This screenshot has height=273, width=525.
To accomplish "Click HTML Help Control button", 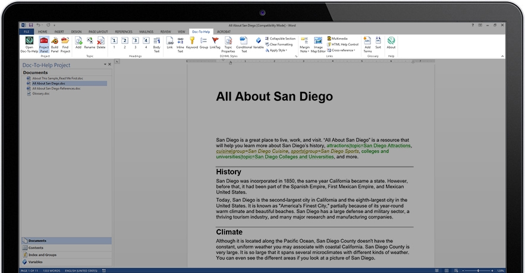I will 343,44.
